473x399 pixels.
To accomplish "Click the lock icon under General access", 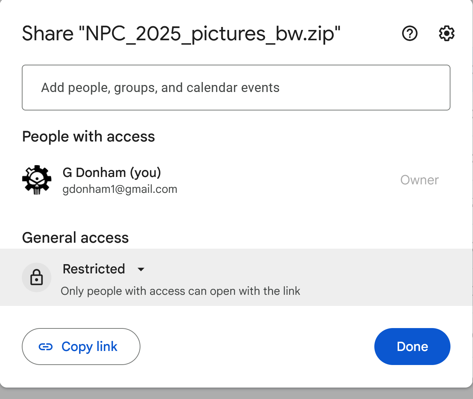I will (37, 277).
